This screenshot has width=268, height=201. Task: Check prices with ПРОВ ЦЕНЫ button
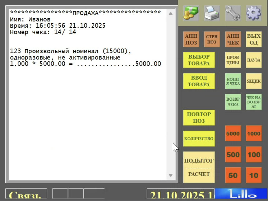click(233, 60)
